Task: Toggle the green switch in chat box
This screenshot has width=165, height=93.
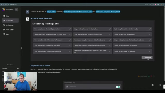Action: coord(118,87)
